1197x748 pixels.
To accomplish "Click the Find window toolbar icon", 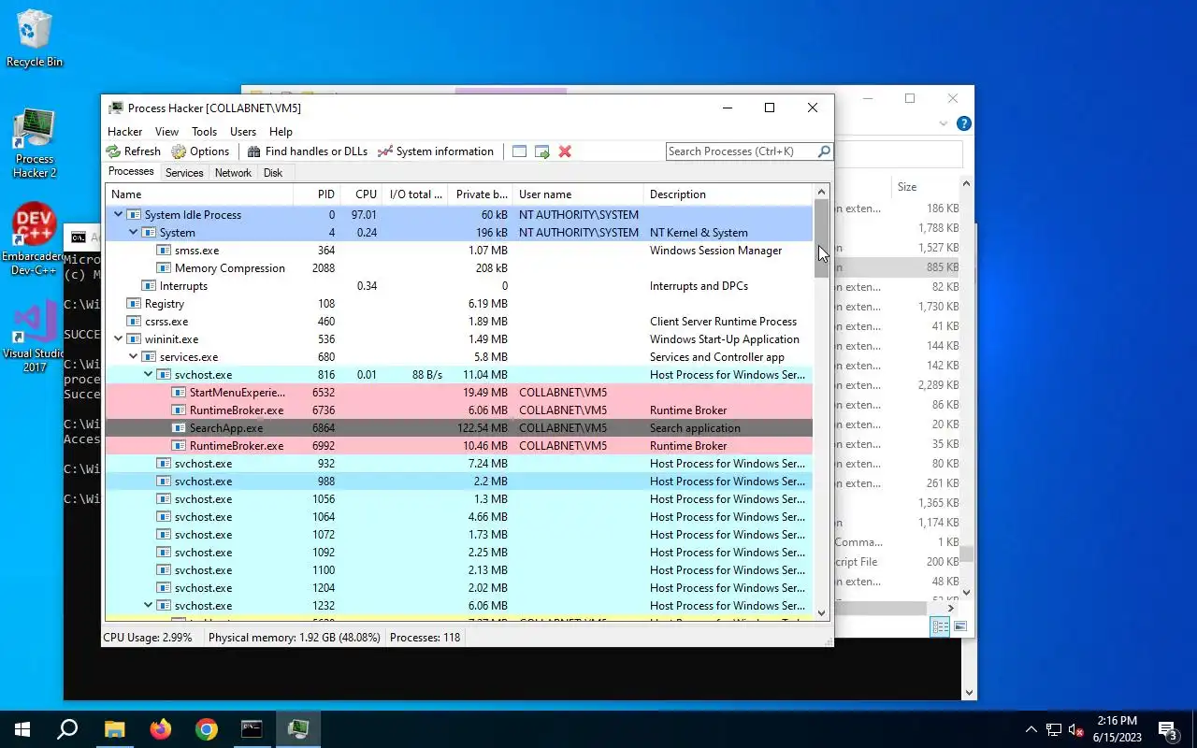I will coord(519,151).
